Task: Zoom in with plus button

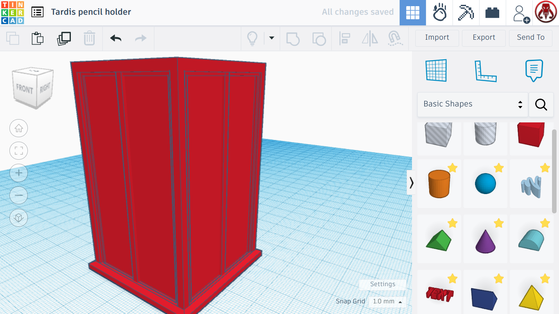Action: [x=19, y=173]
